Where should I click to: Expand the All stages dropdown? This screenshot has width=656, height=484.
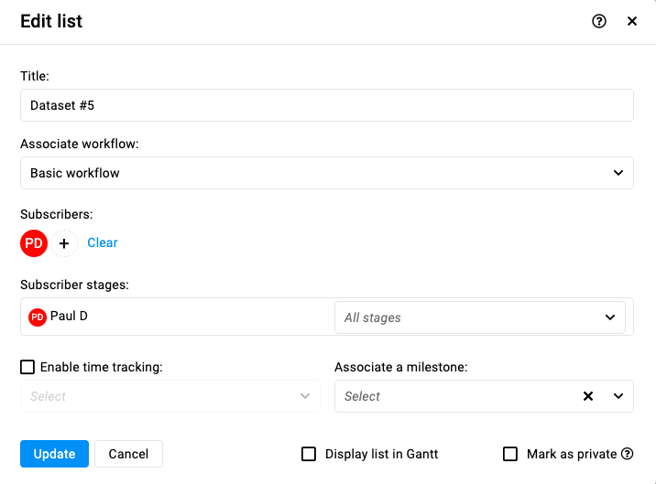tap(480, 317)
